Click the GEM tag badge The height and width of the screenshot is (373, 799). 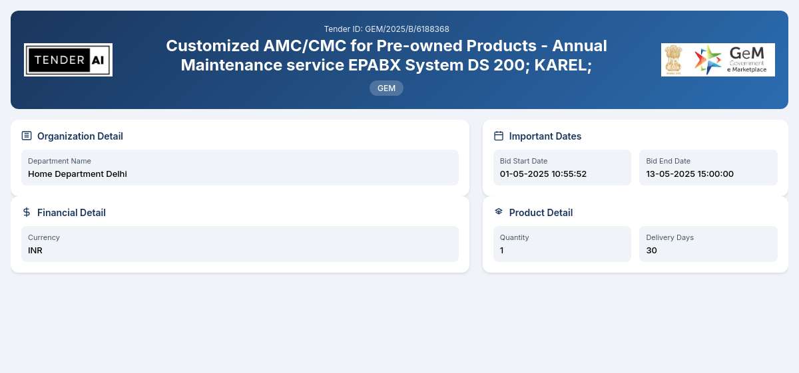[386, 88]
